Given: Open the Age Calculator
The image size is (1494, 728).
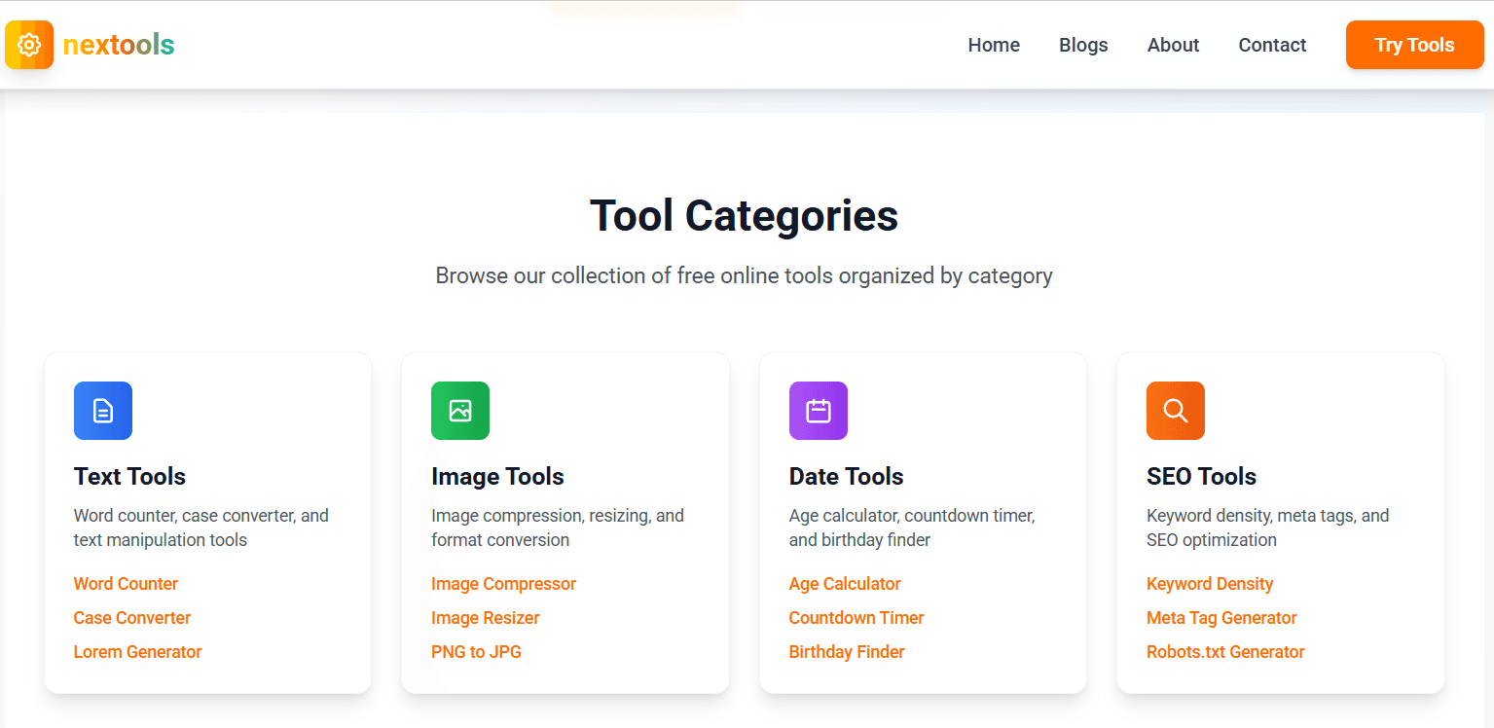Looking at the screenshot, I should point(844,583).
